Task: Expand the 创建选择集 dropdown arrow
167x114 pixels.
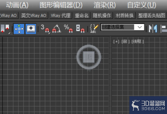Action: pos(139,27)
